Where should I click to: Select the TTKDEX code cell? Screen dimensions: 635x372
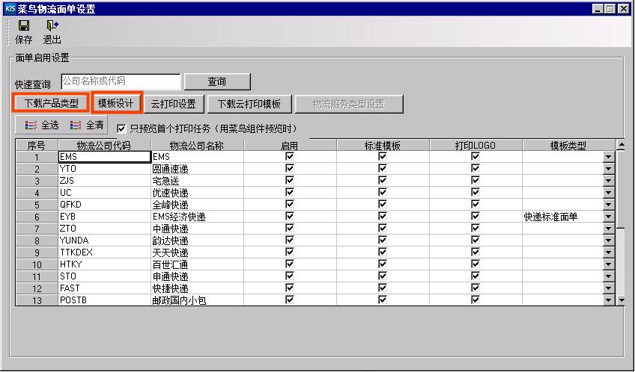[x=105, y=252]
